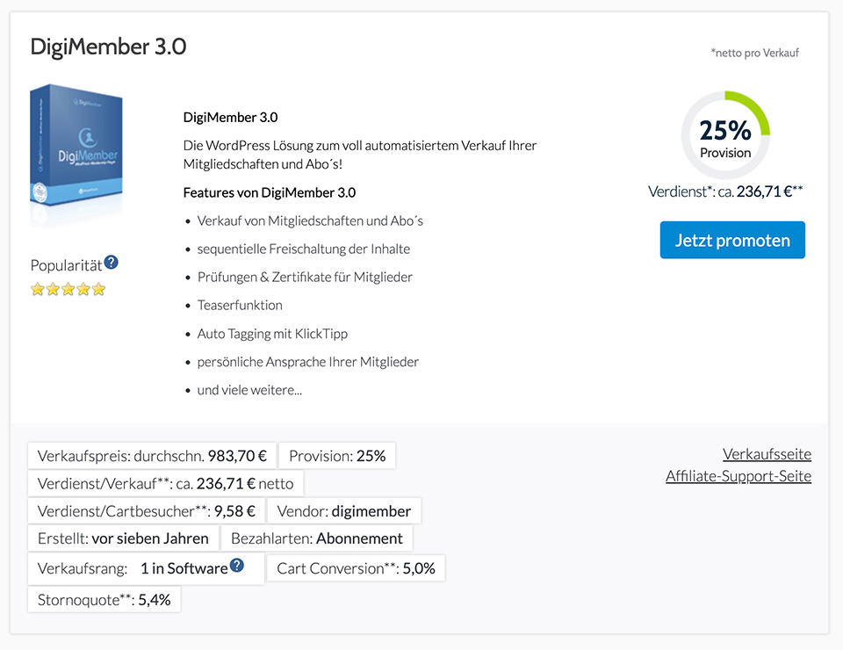
Task: Click the help icon next to Popularität
Action: pyautogui.click(x=112, y=263)
